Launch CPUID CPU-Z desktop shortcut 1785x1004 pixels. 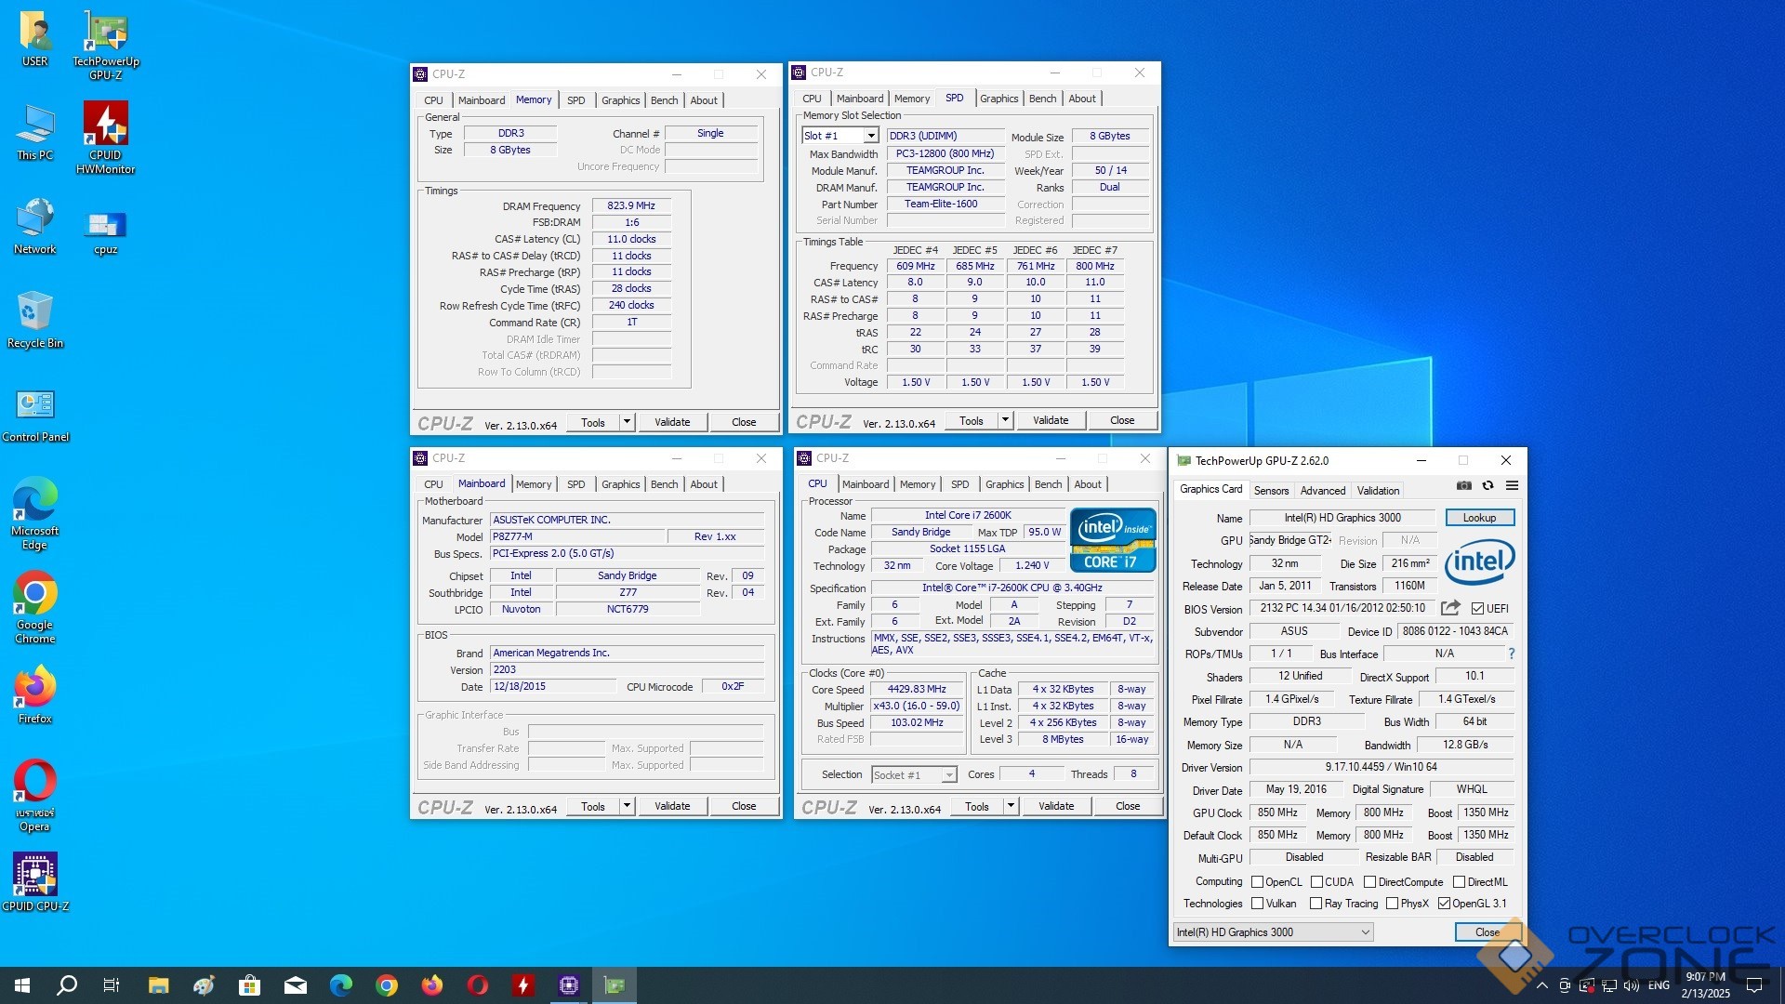point(35,883)
